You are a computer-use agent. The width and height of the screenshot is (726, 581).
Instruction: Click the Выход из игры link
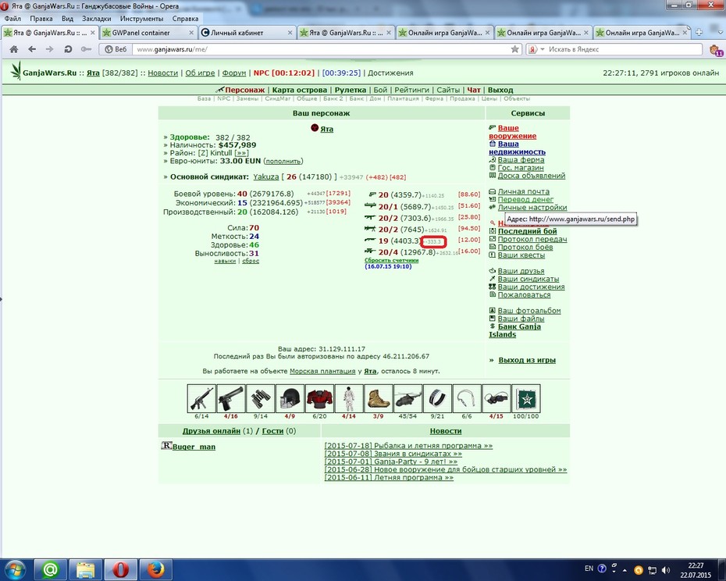click(527, 359)
